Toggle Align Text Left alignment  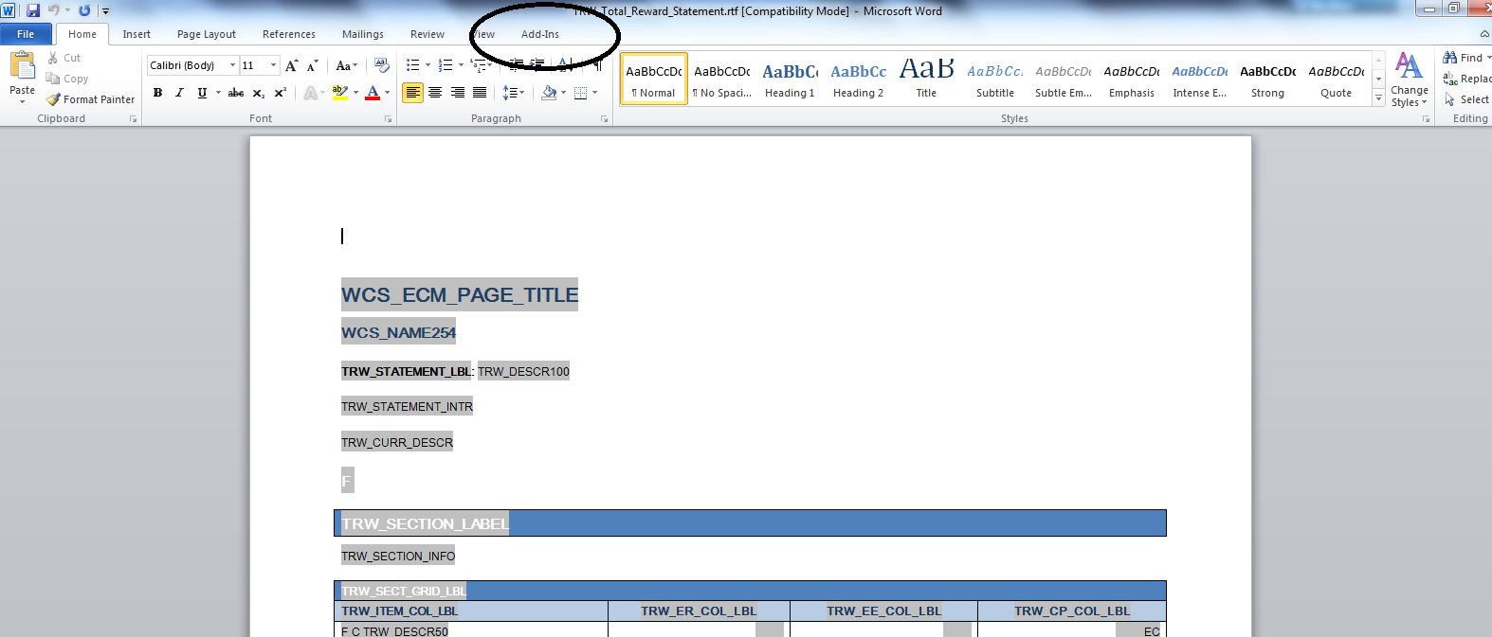click(412, 93)
